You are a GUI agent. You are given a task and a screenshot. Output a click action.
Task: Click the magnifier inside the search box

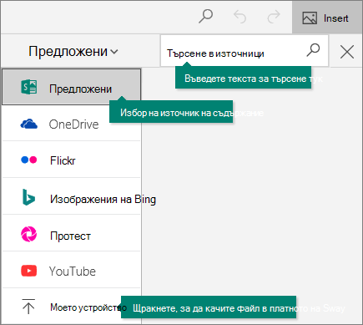coord(313,50)
